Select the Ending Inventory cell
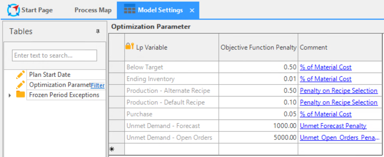 [172, 79]
